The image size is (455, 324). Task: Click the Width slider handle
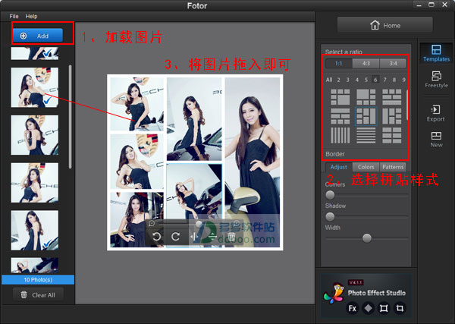(x=367, y=238)
